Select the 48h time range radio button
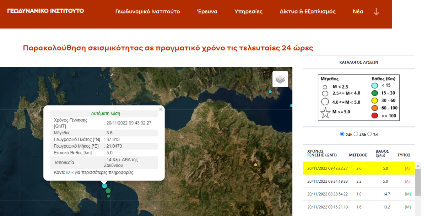Viewport: 427px width, 216px height. pyautogui.click(x=356, y=134)
